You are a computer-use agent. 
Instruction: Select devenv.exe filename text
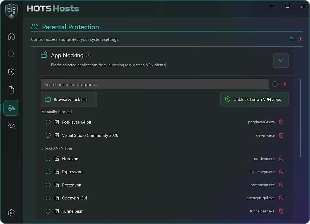click(265, 135)
